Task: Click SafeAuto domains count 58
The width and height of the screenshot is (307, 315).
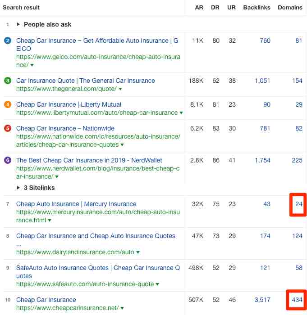Action: 299,268
